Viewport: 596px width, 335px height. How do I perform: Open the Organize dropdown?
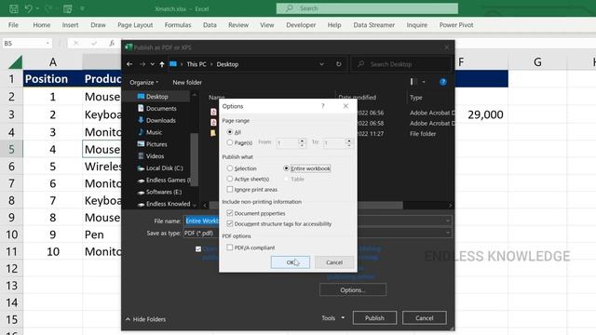[x=143, y=83]
